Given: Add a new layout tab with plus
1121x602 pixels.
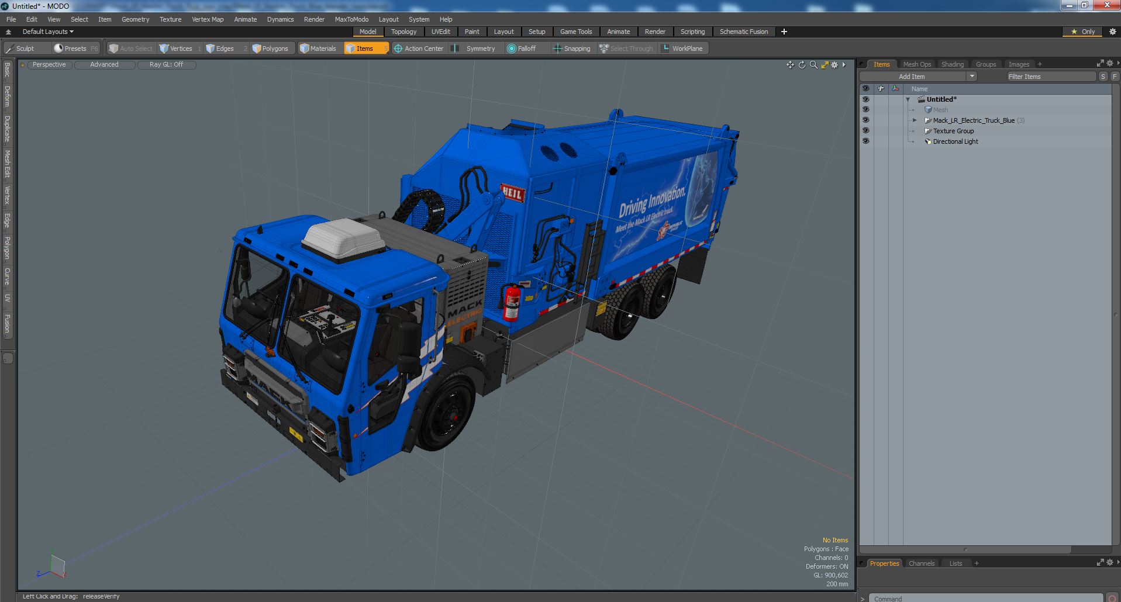Looking at the screenshot, I should tap(784, 32).
